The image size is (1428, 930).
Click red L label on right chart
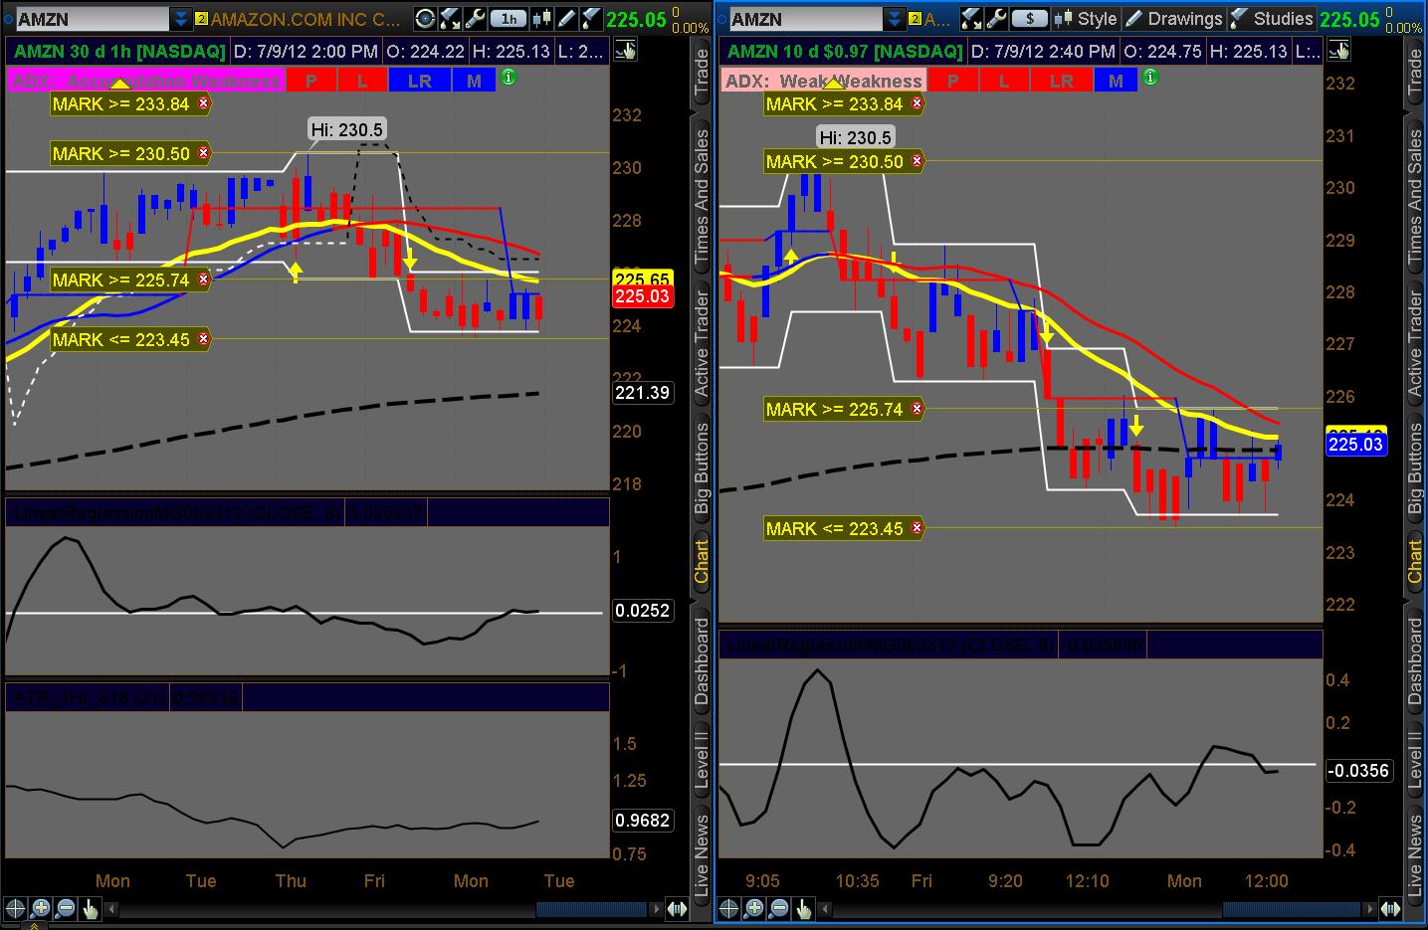1004,81
